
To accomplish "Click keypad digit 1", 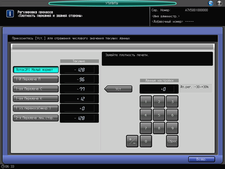I will tap(146, 101).
